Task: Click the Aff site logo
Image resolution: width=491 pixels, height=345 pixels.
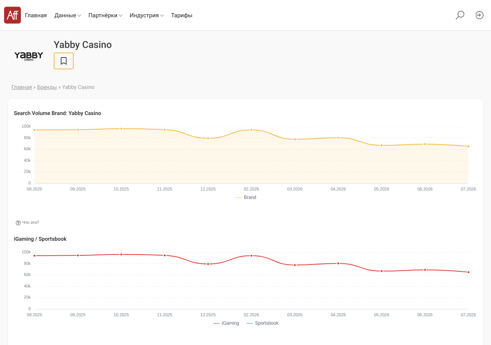Action: [x=12, y=15]
